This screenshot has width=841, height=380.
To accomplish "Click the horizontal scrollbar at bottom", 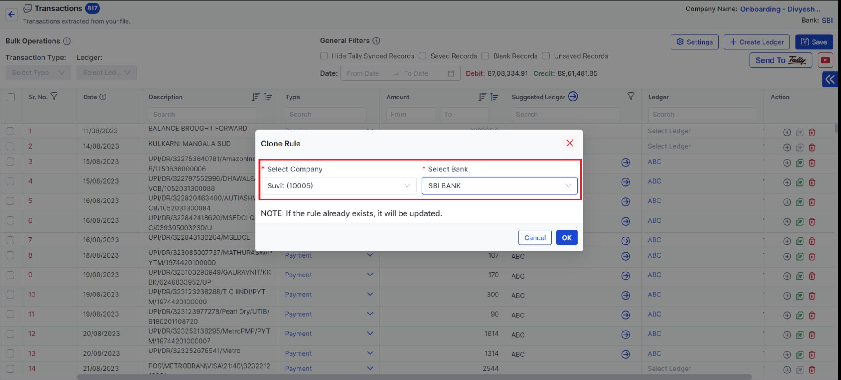I will point(414,377).
